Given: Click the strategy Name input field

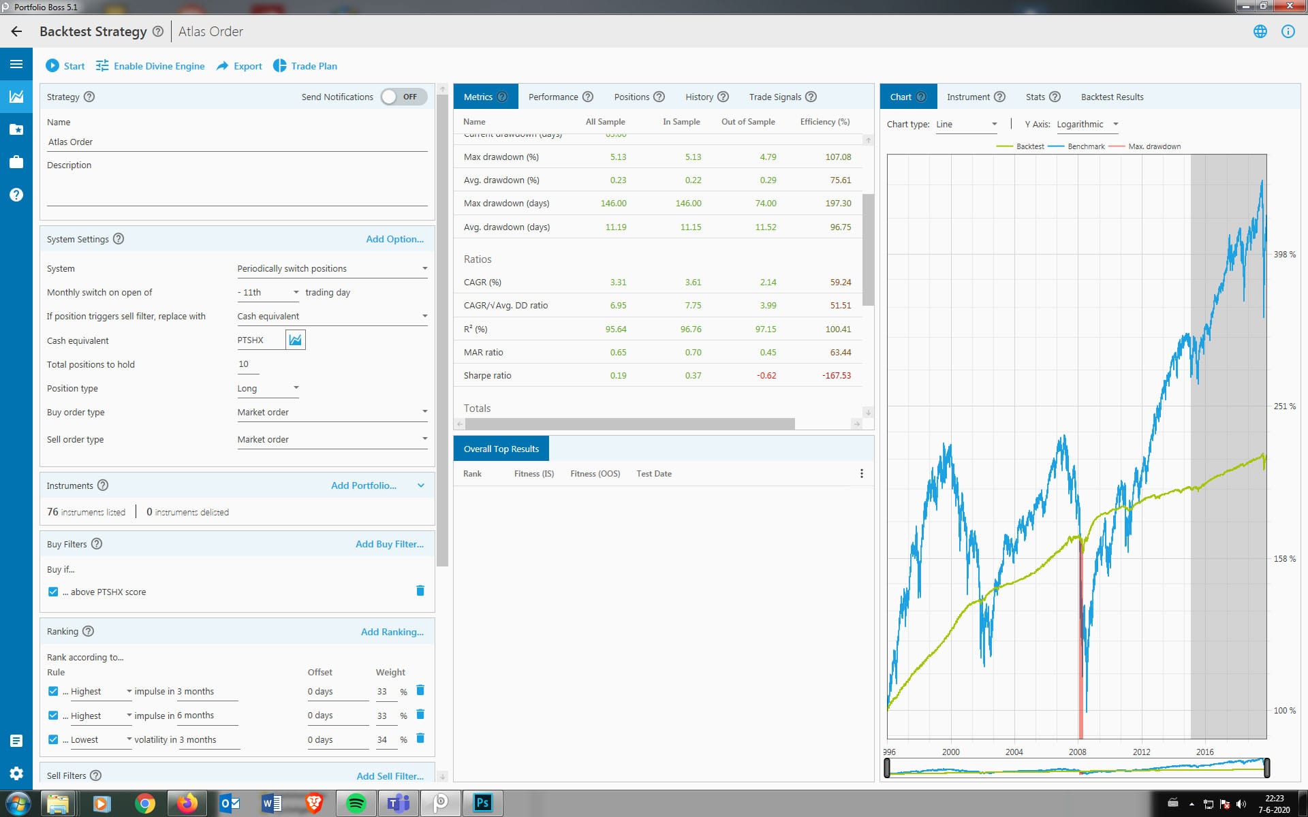Looking at the screenshot, I should click(237, 142).
